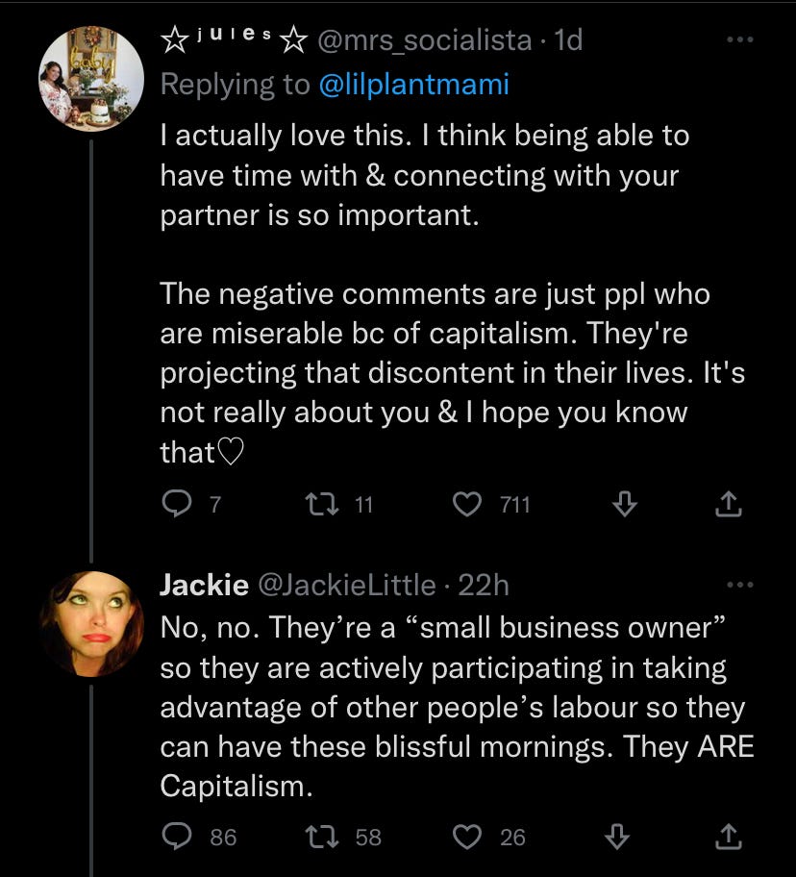Share Jackie's tweet
The width and height of the screenshot is (796, 877).
[730, 837]
